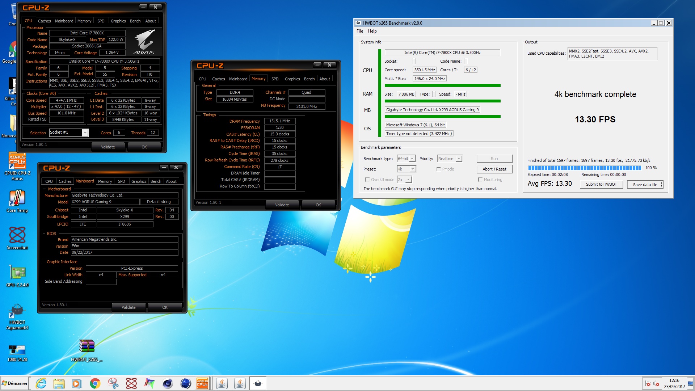Click the Abort / Reset button

click(494, 169)
